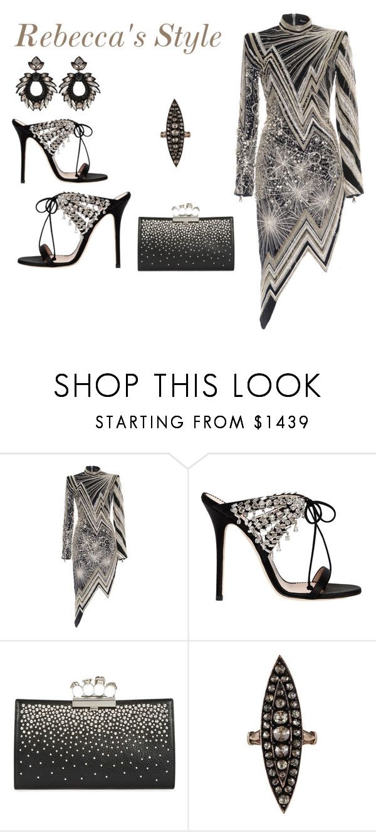Click the "STARTING FROM $1439" price text
This screenshot has height=832, width=376.
click(x=202, y=423)
